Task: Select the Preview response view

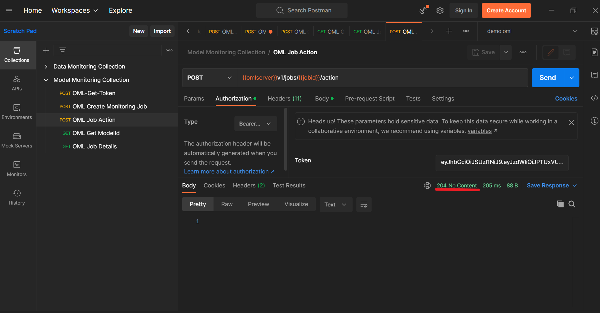Action: [x=259, y=204]
